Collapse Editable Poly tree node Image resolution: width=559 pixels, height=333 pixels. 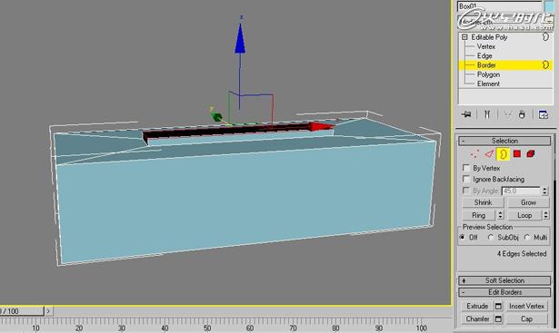(464, 37)
